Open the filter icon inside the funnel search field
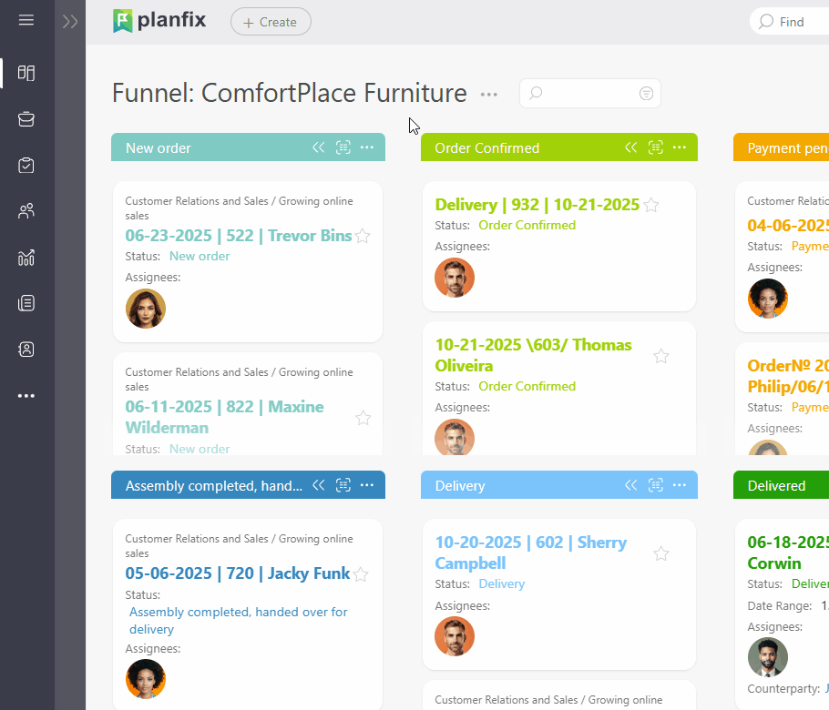829x710 pixels. [646, 93]
